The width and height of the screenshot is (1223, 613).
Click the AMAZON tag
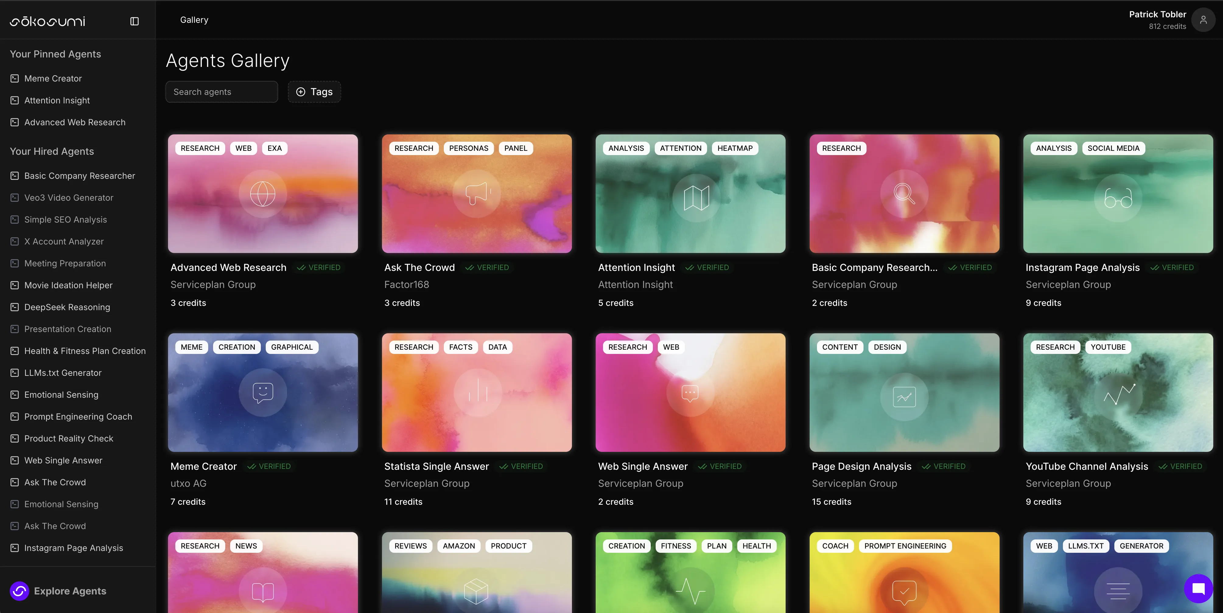[x=459, y=545]
